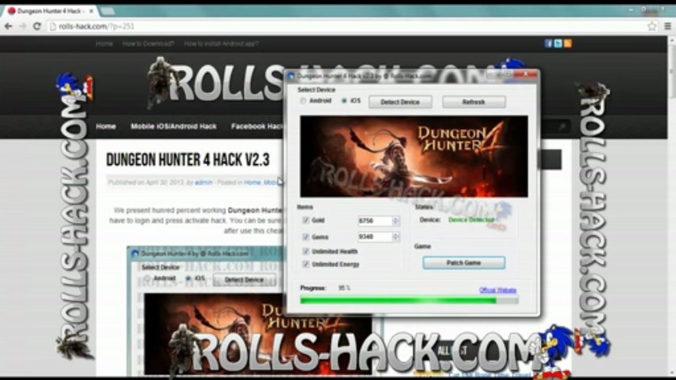Click the green progress bar
This screenshot has width=676, height=380.
click(x=409, y=300)
